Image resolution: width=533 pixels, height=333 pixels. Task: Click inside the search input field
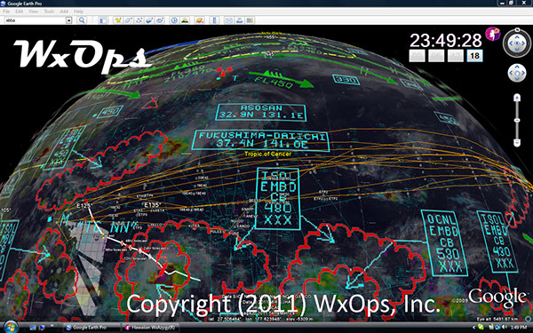tap(35, 20)
